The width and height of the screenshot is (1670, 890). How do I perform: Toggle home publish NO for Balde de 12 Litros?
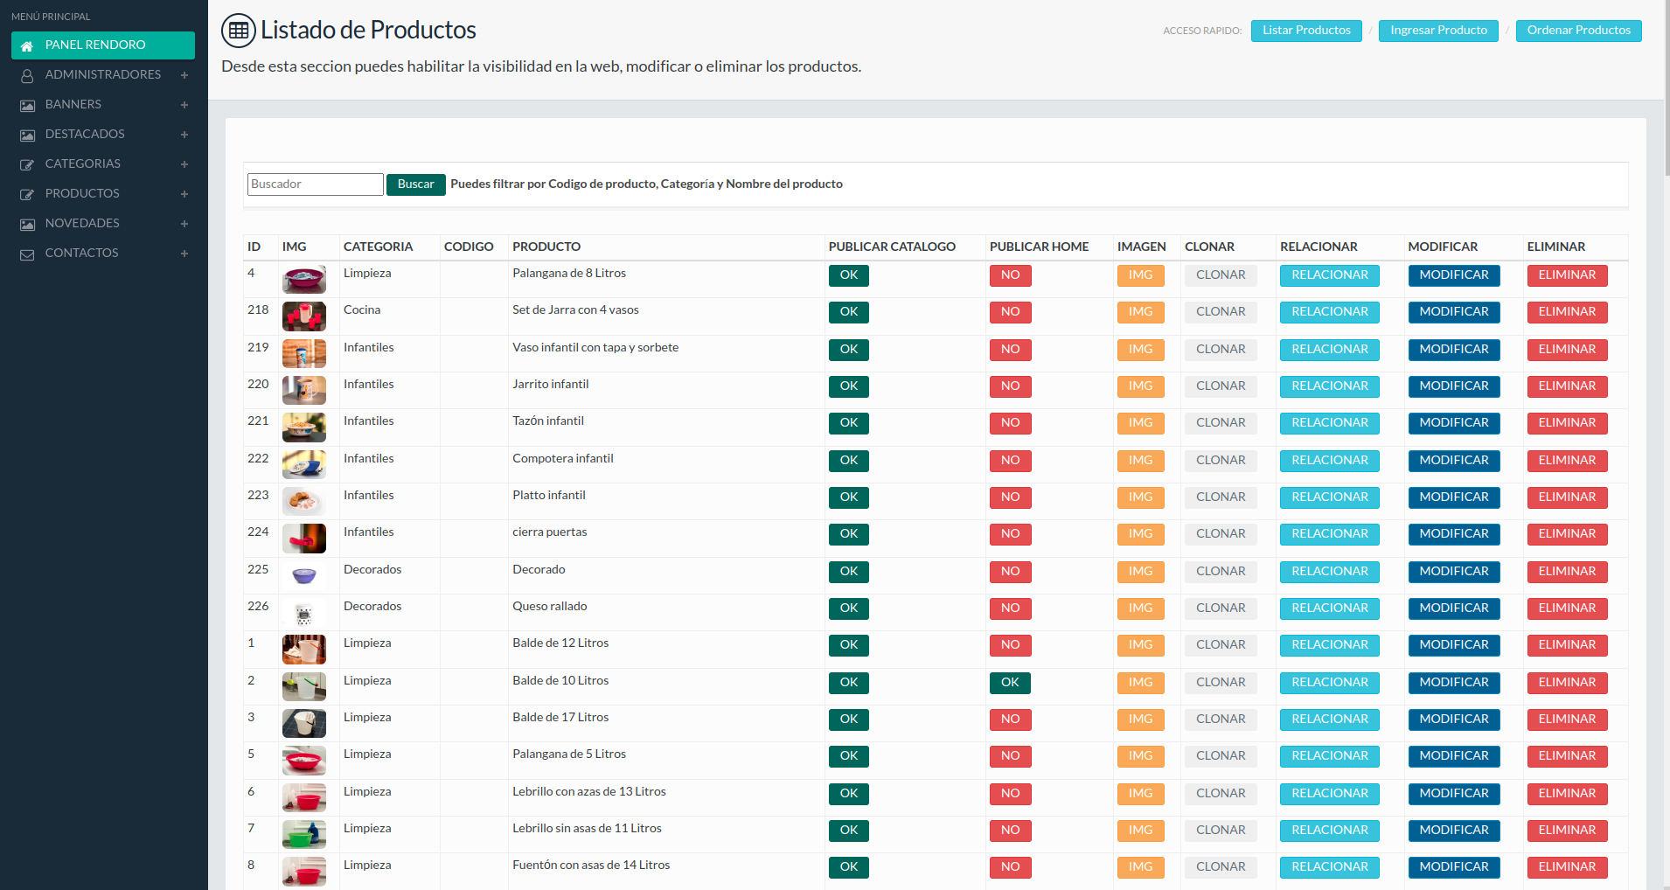pyautogui.click(x=1010, y=645)
